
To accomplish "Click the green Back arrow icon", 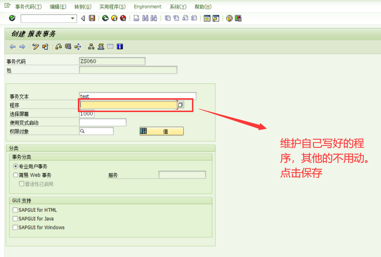I will click(105, 18).
